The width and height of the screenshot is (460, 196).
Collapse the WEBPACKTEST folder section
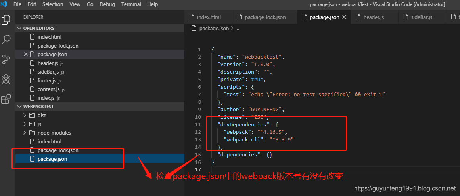(100, 107)
